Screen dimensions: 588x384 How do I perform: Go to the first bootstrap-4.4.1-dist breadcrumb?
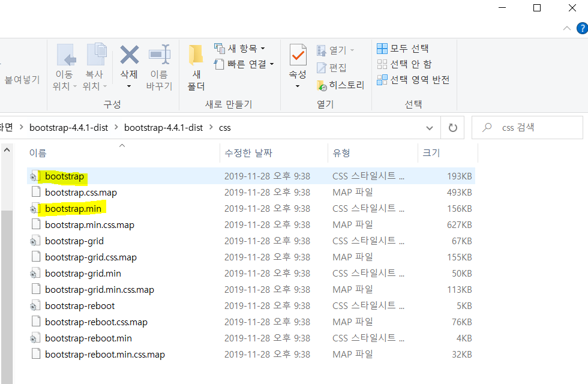68,128
